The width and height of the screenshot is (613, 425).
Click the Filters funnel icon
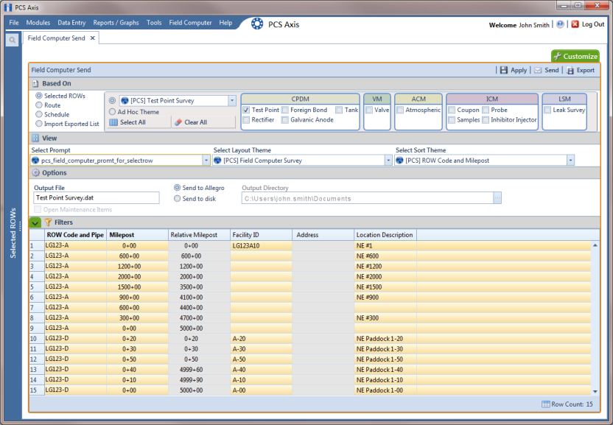pos(48,222)
